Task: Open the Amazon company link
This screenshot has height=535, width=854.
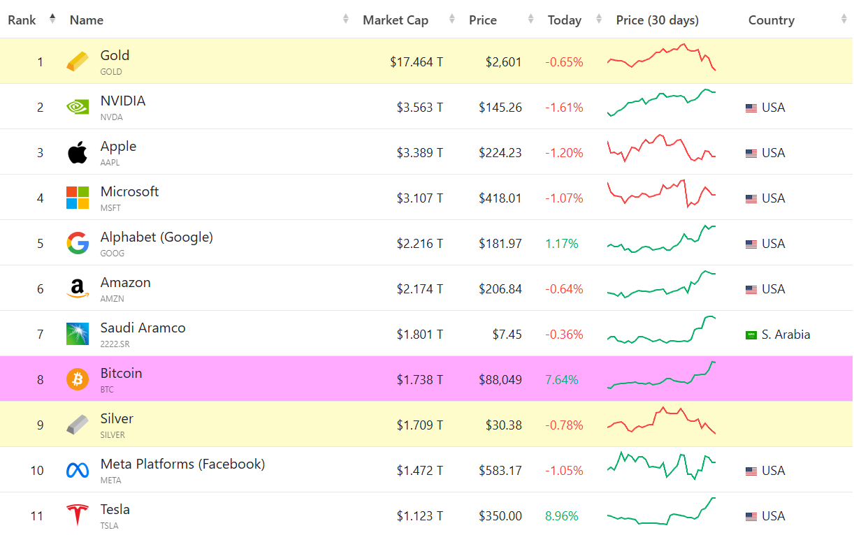Action: pyautogui.click(x=126, y=283)
